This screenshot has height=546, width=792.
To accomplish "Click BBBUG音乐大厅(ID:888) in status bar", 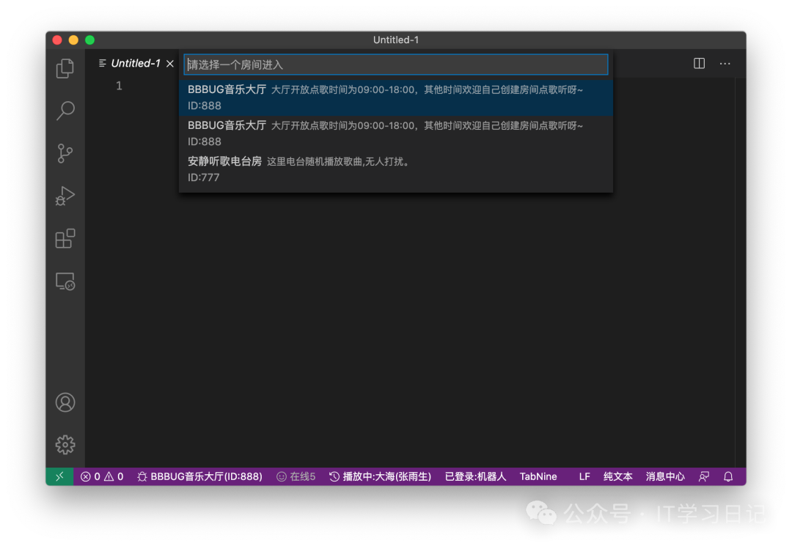I will (199, 476).
